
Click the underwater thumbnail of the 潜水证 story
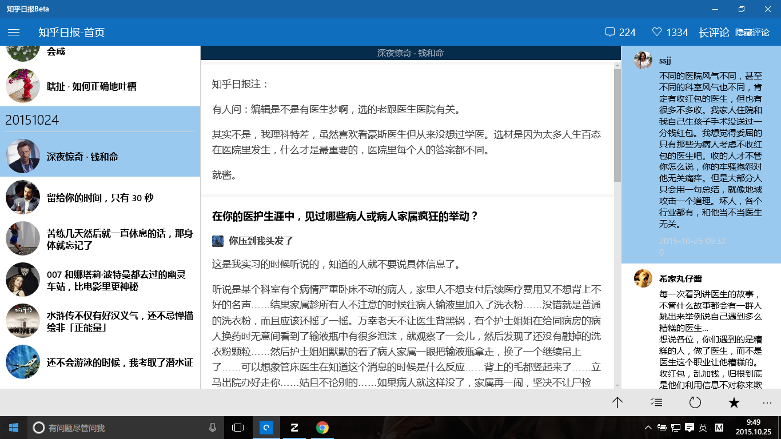pyautogui.click(x=23, y=362)
